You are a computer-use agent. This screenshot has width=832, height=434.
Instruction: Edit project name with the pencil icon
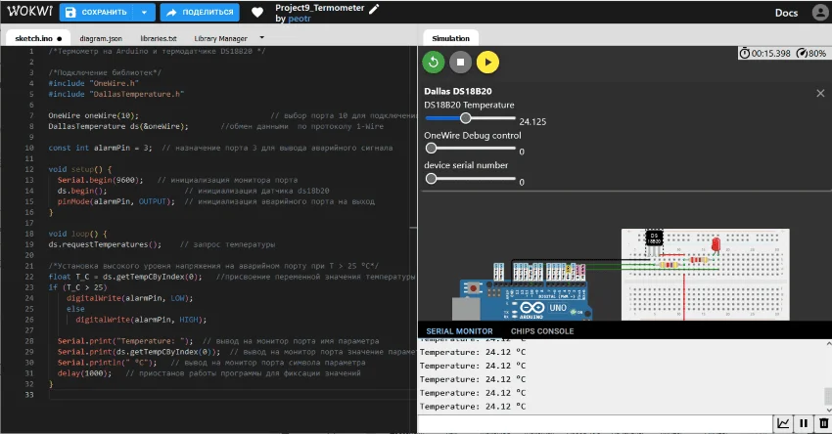374,8
